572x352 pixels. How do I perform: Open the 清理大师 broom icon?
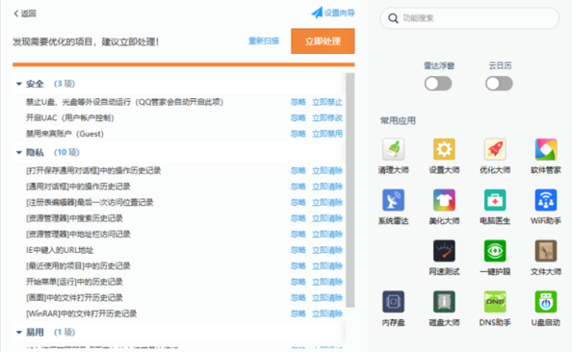pos(393,149)
